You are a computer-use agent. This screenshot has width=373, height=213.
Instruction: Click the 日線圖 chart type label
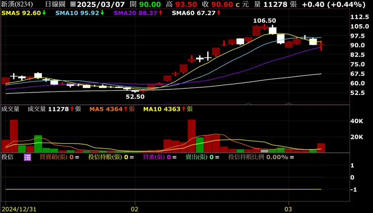pos(55,4)
